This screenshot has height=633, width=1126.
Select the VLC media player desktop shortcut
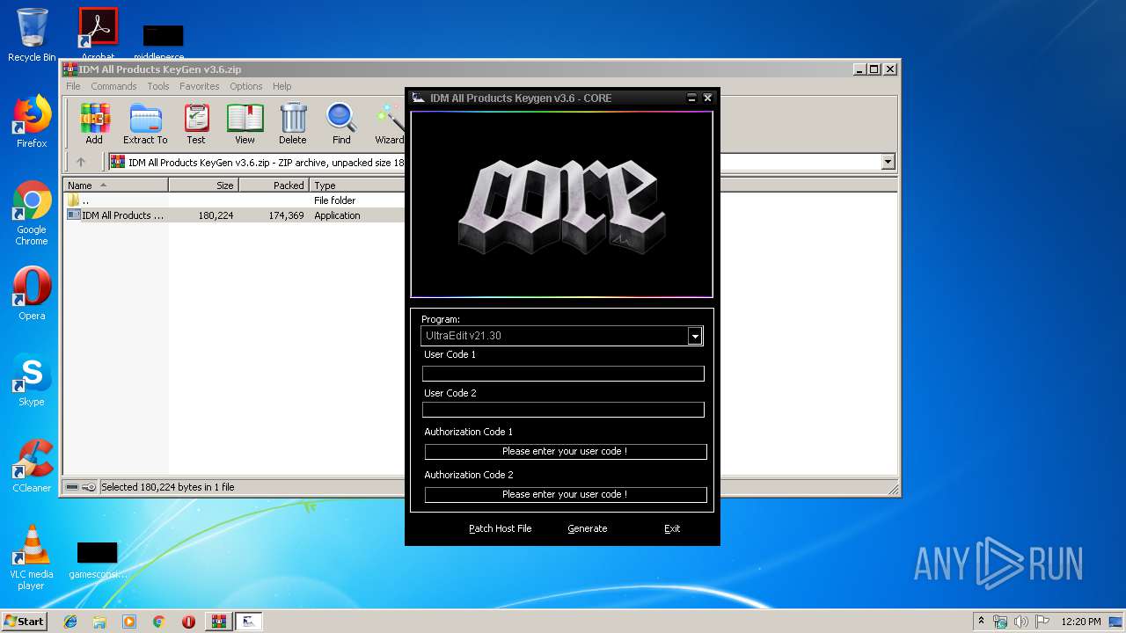click(32, 557)
